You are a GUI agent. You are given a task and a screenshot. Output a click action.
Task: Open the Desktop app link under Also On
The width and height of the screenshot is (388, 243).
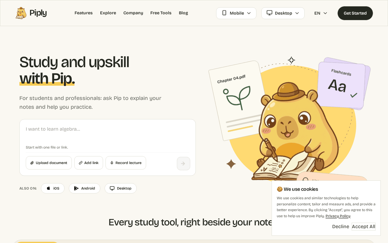coord(121,188)
